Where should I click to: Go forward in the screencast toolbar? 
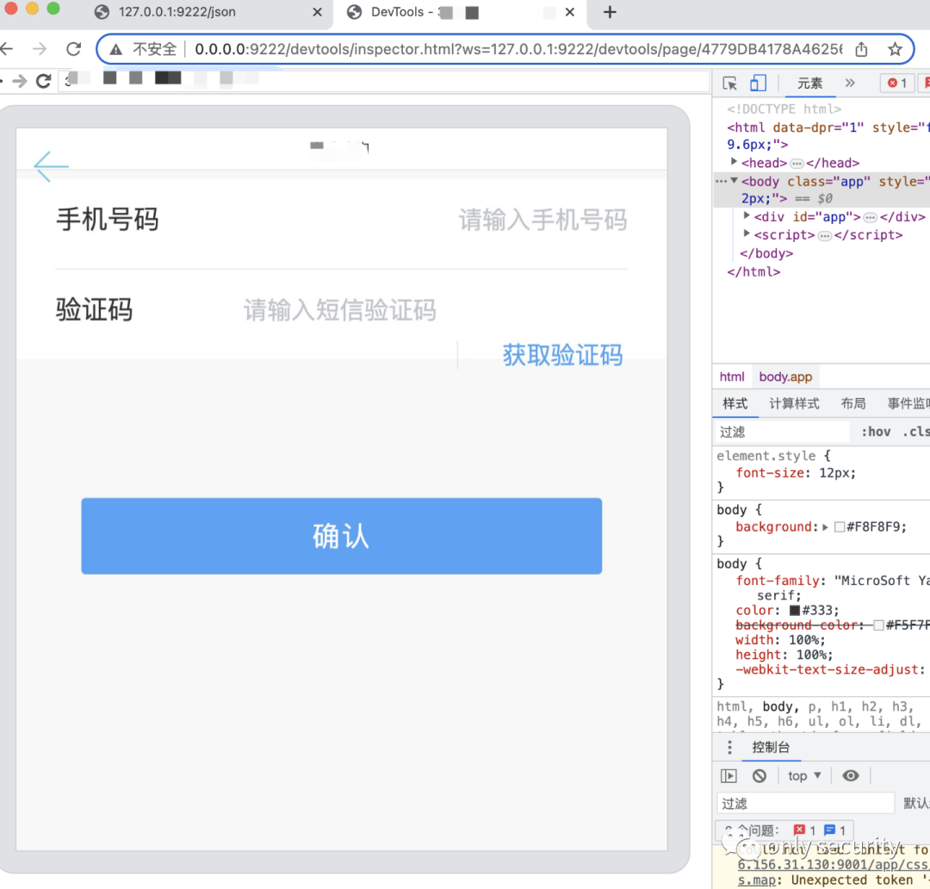(x=19, y=81)
